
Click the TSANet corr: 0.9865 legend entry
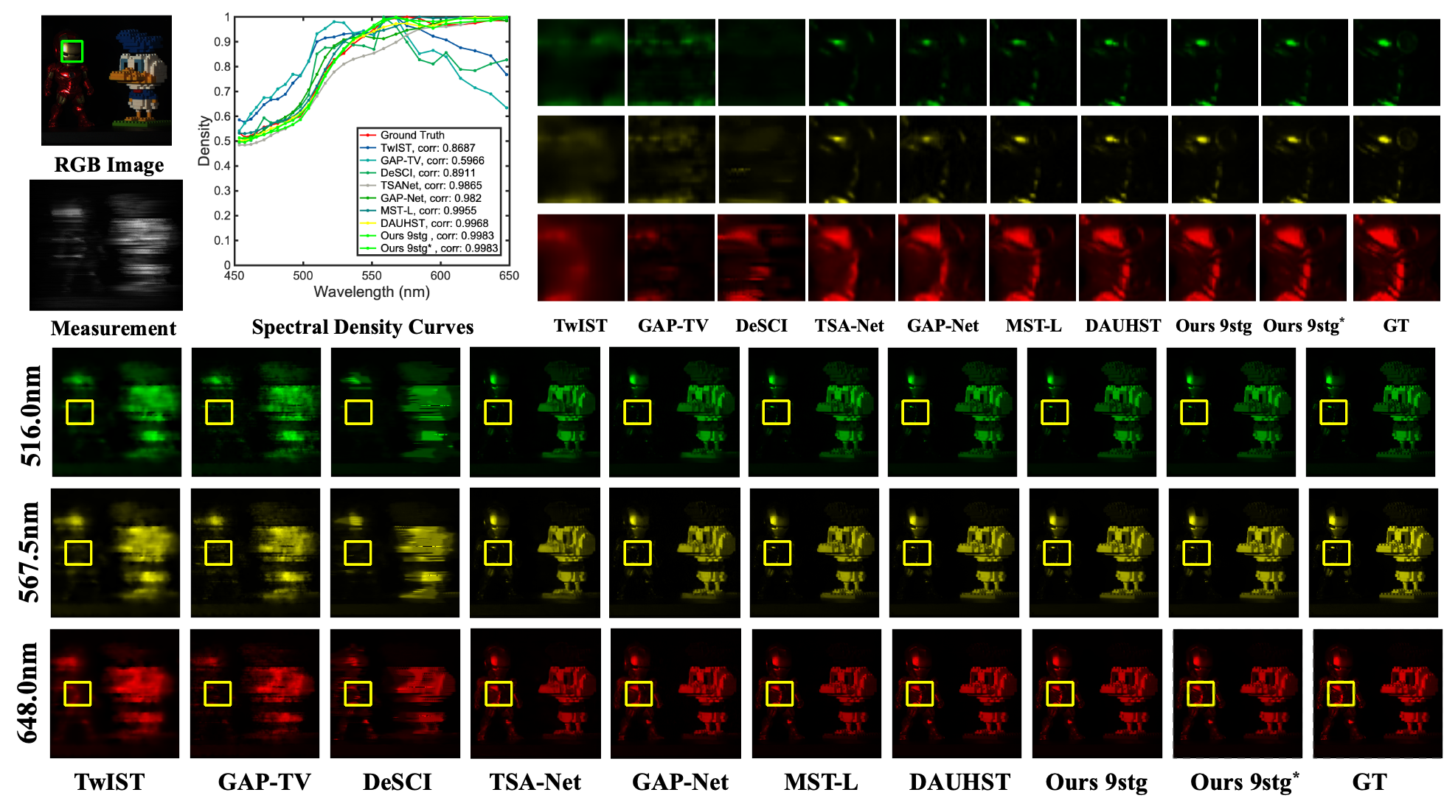(x=430, y=185)
